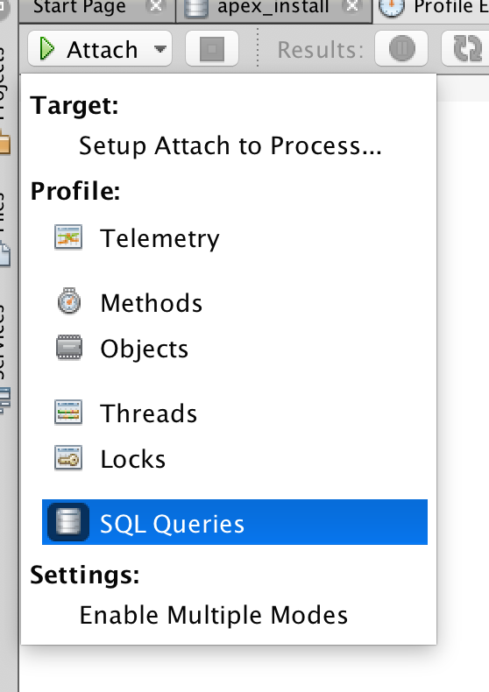Screen dimensions: 489x692
Task: Select the Locks key icon
Action: pyautogui.click(x=68, y=458)
